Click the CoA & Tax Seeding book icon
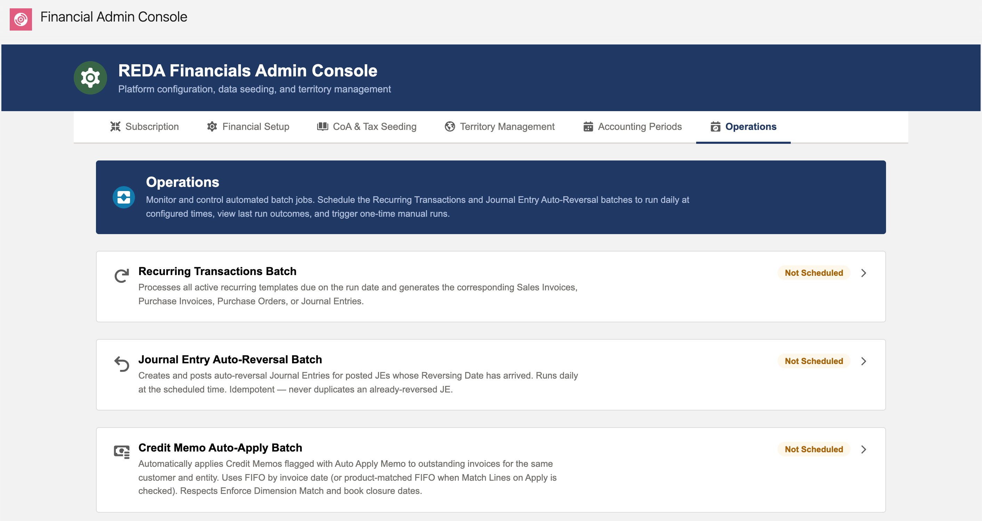The image size is (982, 521). (x=322, y=126)
